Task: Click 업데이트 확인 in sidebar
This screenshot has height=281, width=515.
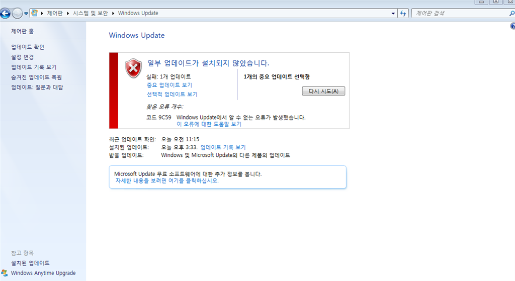Action: (x=28, y=47)
